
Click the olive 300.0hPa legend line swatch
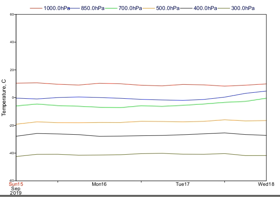(224, 8)
